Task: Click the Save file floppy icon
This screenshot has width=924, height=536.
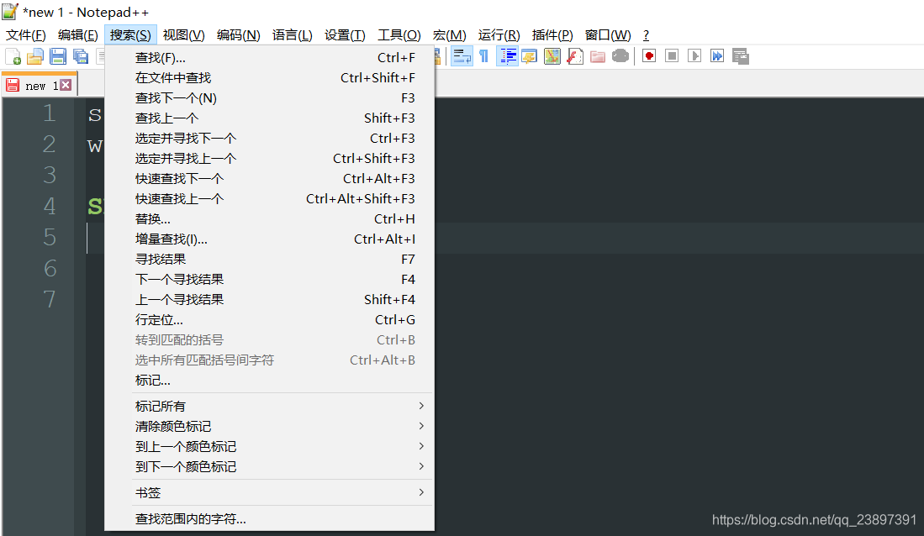Action: pyautogui.click(x=58, y=56)
